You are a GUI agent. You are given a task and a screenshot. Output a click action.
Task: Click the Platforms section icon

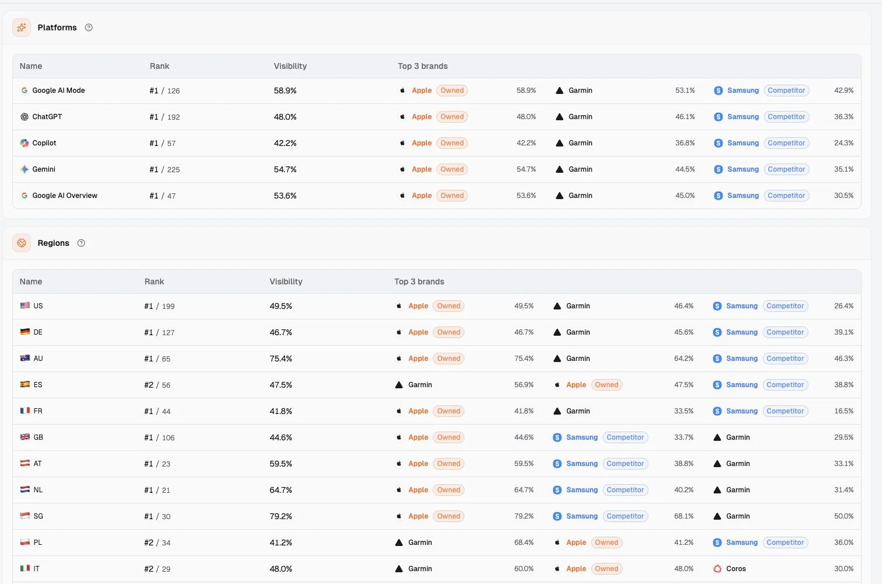[x=22, y=27]
